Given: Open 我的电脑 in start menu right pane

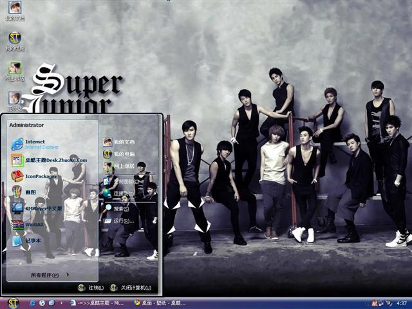Looking at the screenshot, I should pyautogui.click(x=118, y=154).
